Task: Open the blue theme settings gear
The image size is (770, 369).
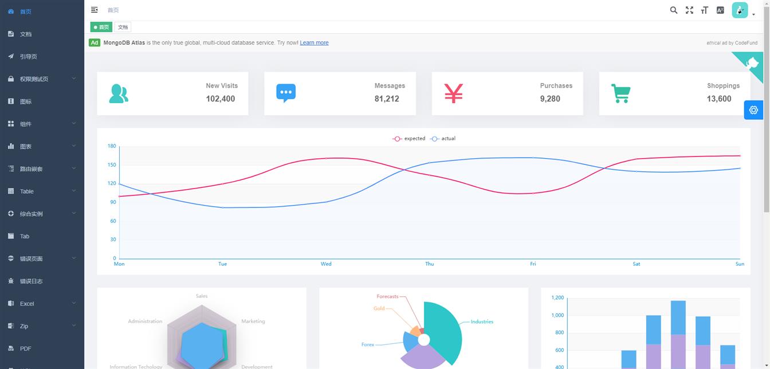Action: click(x=753, y=110)
